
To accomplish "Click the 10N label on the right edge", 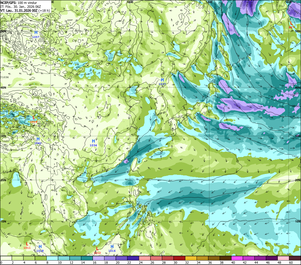I will pos(298,221).
